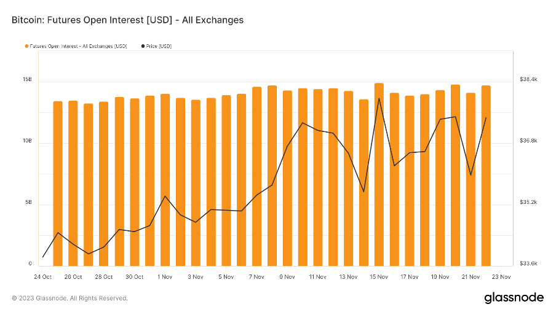Click the chart title about Bitcoin Futures
Image resolution: width=556 pixels, height=312 pixels.
(x=127, y=20)
